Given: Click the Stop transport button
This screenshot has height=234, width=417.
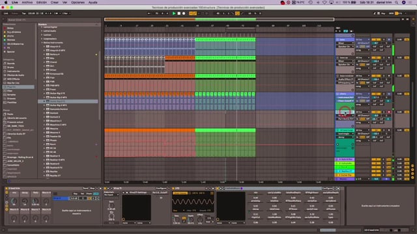Looking at the screenshot, I should tap(179, 13).
